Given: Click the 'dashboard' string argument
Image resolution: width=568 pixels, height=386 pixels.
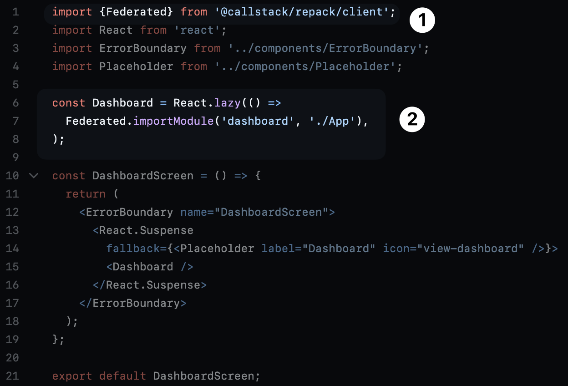Looking at the screenshot, I should (258, 121).
